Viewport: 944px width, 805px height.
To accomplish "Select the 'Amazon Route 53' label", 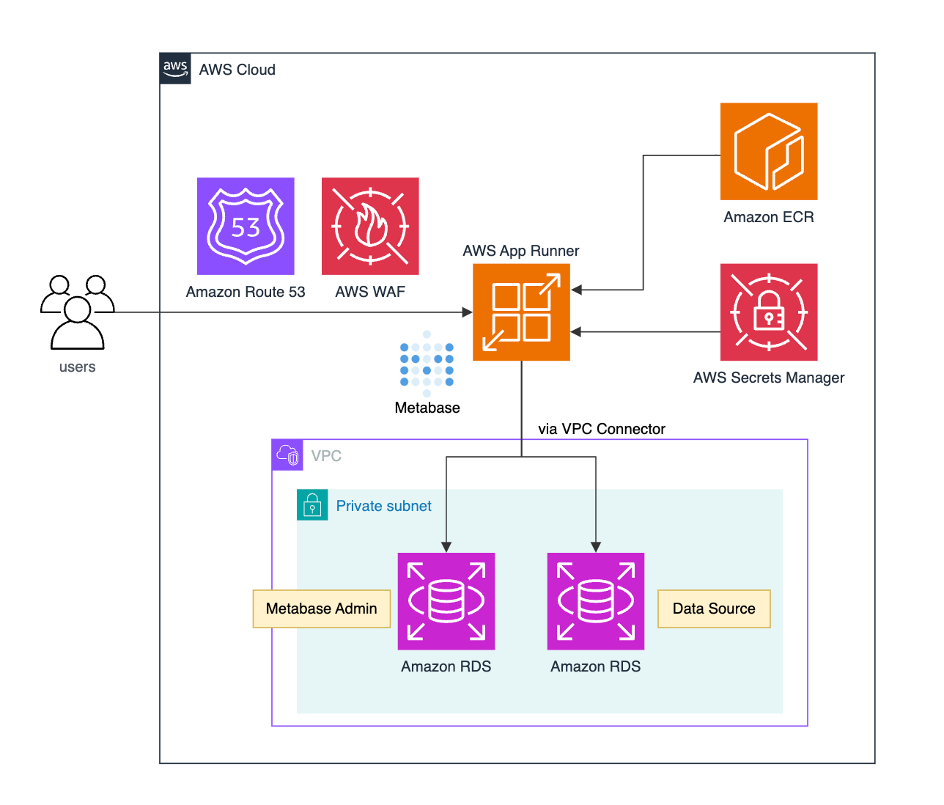I will pyautogui.click(x=246, y=292).
